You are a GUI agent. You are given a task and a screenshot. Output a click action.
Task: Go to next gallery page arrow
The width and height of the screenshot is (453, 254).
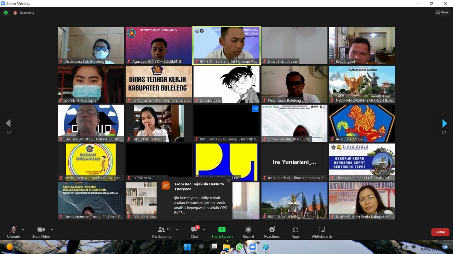(x=445, y=123)
